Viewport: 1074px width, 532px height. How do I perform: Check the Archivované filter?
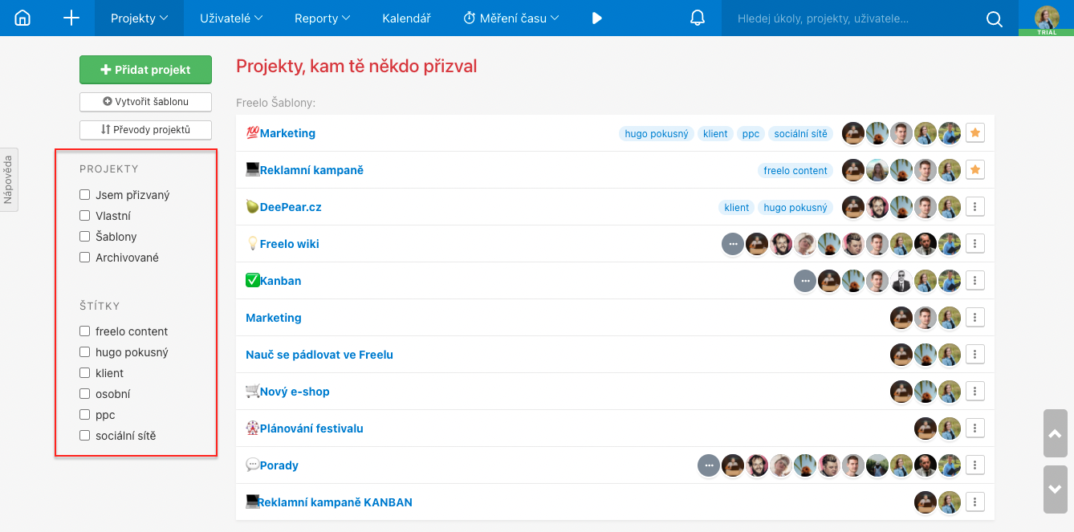click(x=84, y=258)
